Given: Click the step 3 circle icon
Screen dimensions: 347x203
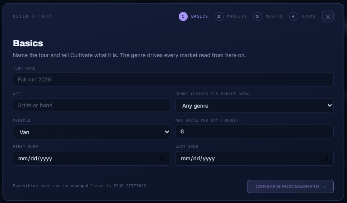Looking at the screenshot, I should click(x=257, y=16).
